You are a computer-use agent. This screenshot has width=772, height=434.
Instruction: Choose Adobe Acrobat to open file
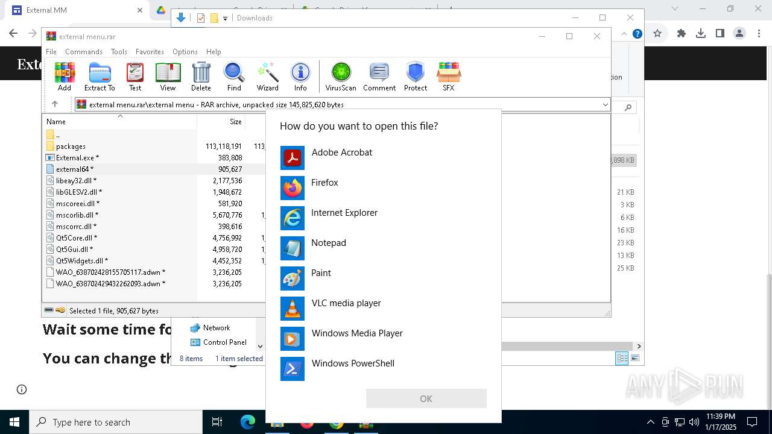384,158
